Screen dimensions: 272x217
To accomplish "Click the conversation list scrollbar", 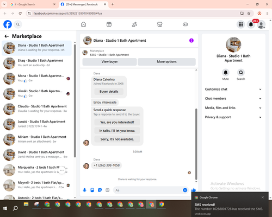I will pyautogui.click(x=75, y=101).
